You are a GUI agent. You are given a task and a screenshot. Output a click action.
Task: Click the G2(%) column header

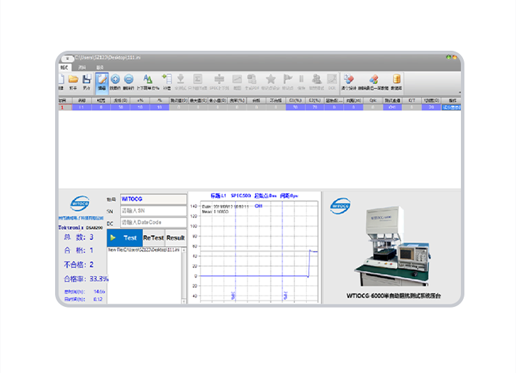pyautogui.click(x=314, y=100)
